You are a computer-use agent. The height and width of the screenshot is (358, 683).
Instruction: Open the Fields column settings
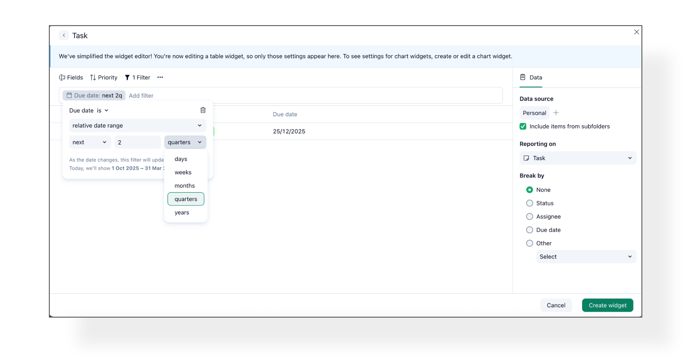[x=71, y=77]
